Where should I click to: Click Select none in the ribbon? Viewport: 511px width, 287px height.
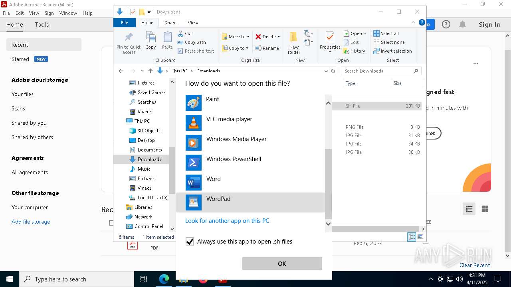coord(389,42)
